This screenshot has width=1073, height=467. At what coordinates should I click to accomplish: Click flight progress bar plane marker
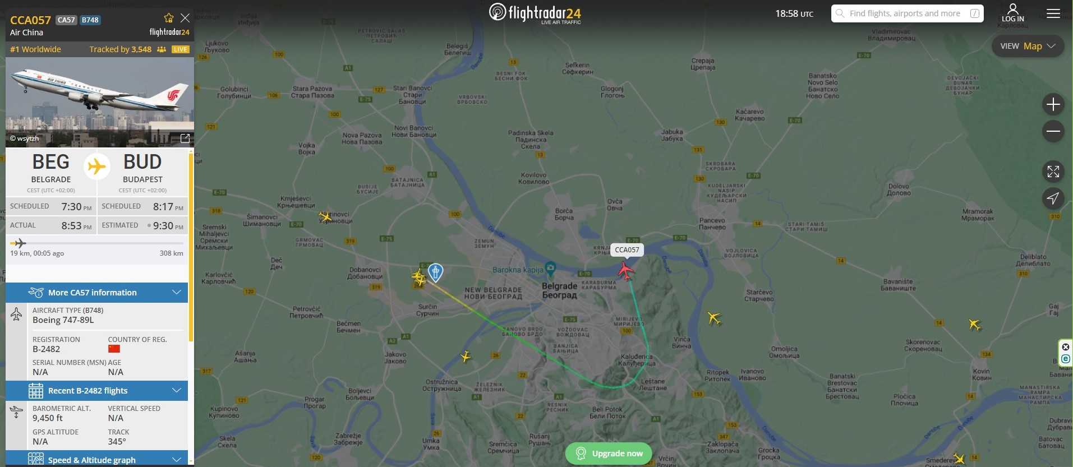click(19, 243)
